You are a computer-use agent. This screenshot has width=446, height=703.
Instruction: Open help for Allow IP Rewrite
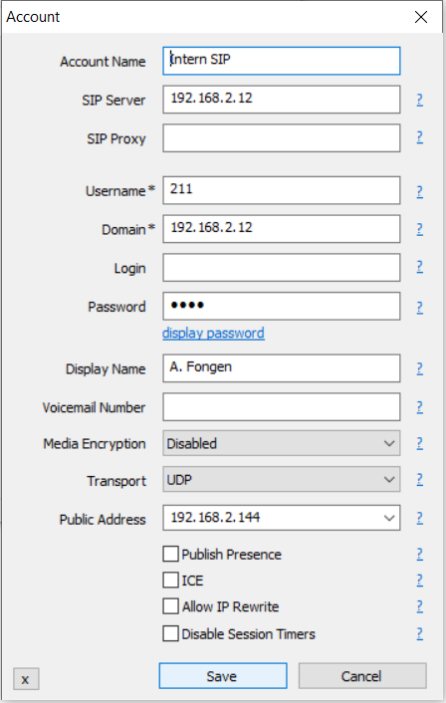[419, 606]
